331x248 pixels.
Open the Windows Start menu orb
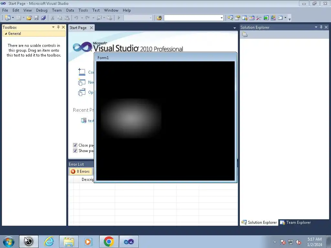(x=9, y=242)
